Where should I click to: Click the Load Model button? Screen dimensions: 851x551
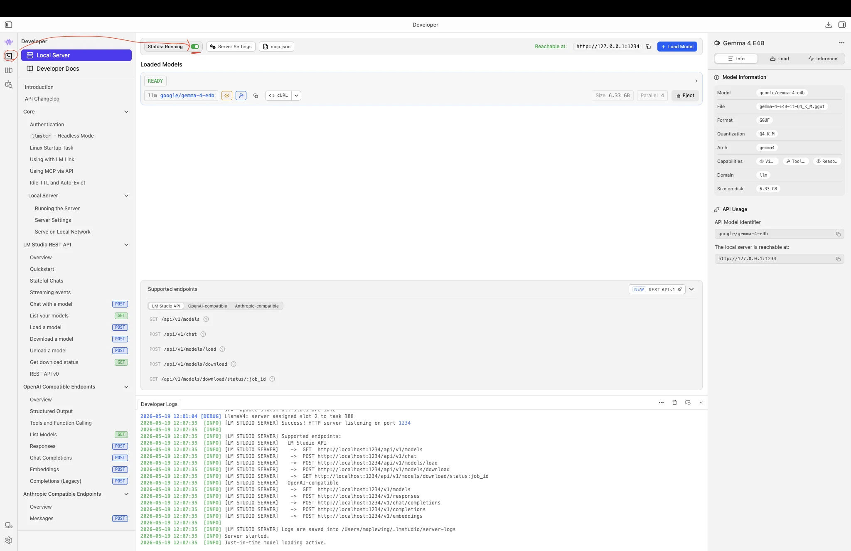point(677,47)
